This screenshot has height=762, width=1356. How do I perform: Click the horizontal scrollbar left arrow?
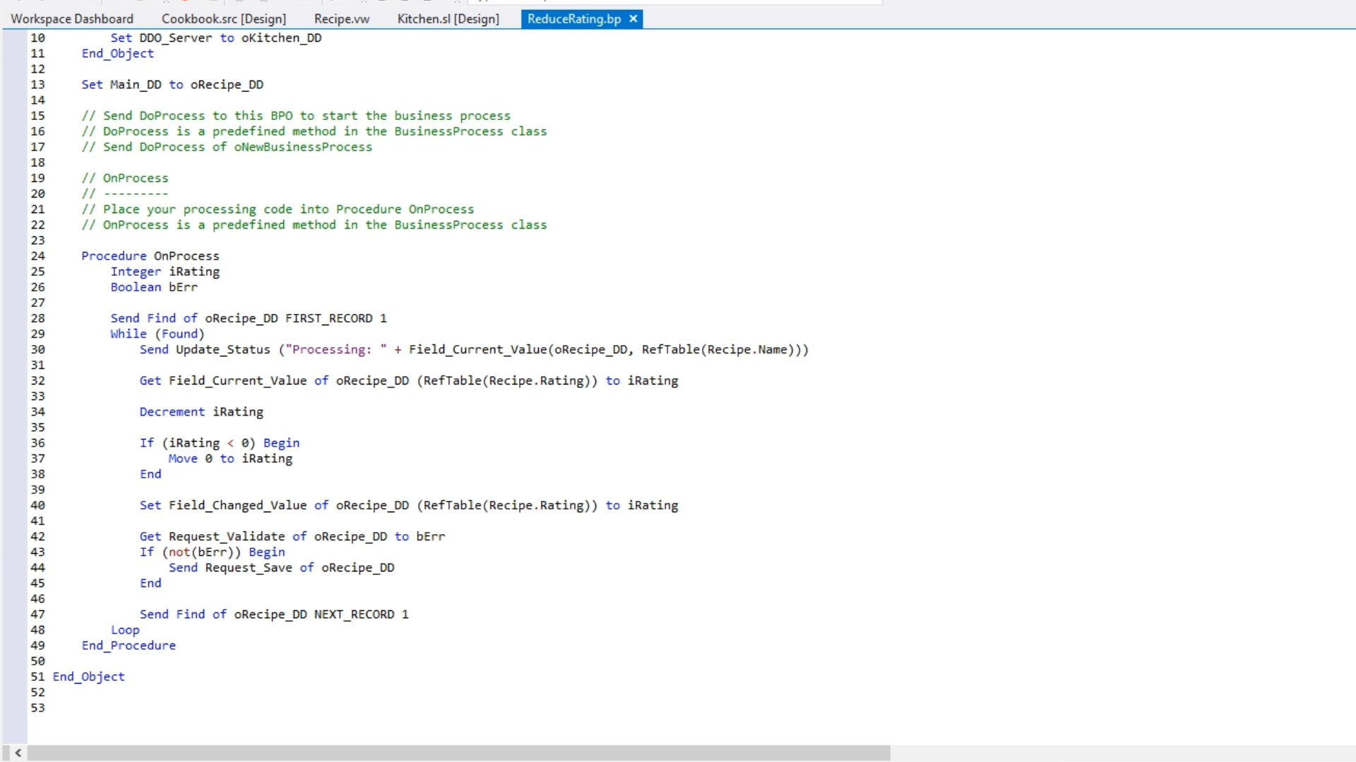(x=18, y=753)
